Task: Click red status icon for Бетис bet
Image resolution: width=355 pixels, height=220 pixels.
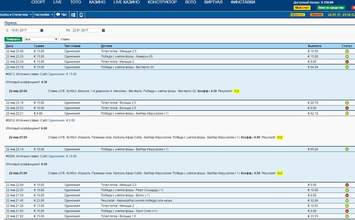Action: pos(347,195)
